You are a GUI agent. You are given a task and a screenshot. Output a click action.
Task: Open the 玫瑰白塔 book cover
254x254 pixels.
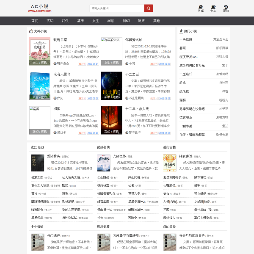pos(40,51)
